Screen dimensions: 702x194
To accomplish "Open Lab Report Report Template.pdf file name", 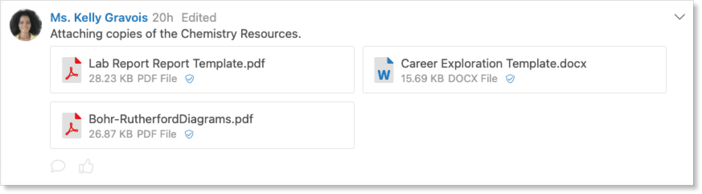I will coord(177,64).
